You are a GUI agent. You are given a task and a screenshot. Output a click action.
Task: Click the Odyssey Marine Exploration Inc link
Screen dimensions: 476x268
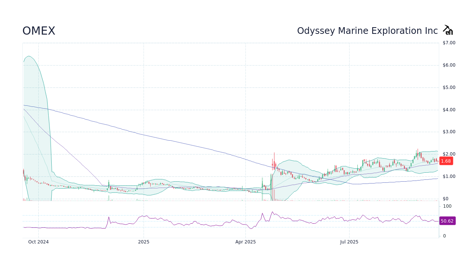point(367,31)
